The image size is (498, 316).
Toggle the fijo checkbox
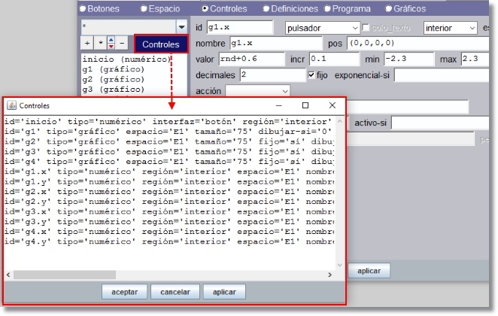[x=312, y=75]
